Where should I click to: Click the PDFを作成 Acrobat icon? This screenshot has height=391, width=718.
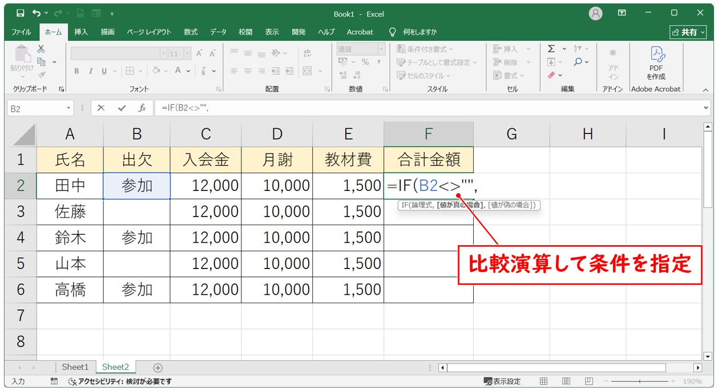click(x=656, y=63)
